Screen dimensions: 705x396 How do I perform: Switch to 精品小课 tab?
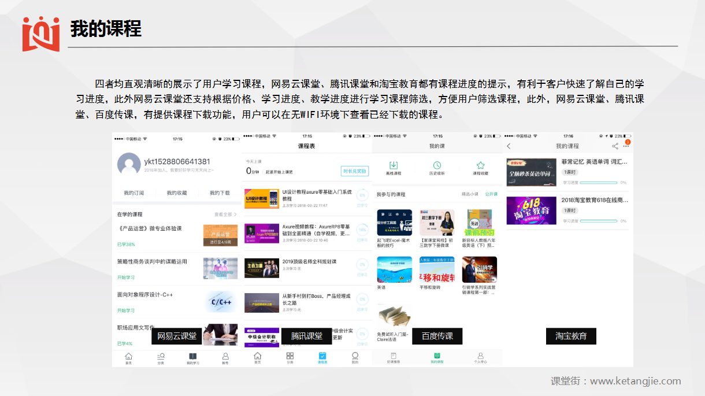pos(470,194)
